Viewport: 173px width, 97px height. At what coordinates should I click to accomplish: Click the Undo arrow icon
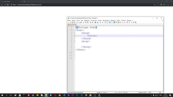coord(91,22)
